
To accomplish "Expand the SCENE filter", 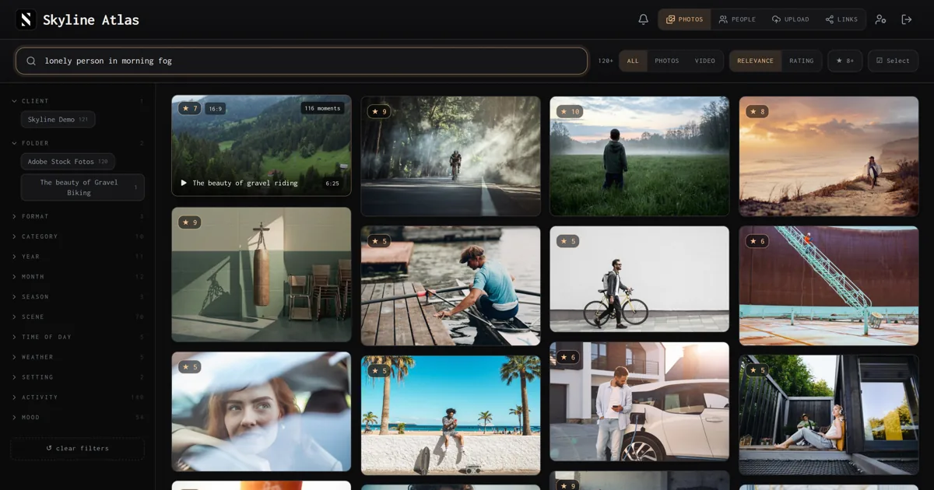I will pos(78,317).
